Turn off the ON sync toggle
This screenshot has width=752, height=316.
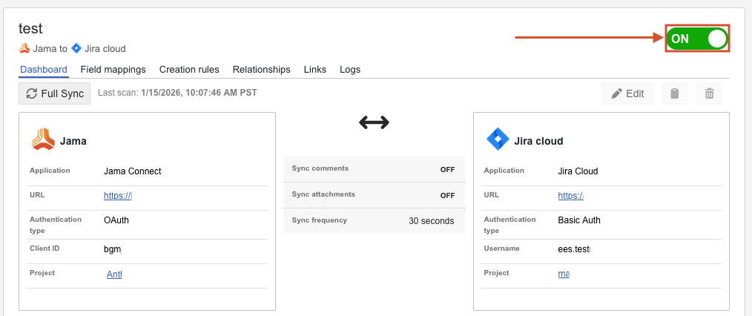(697, 39)
